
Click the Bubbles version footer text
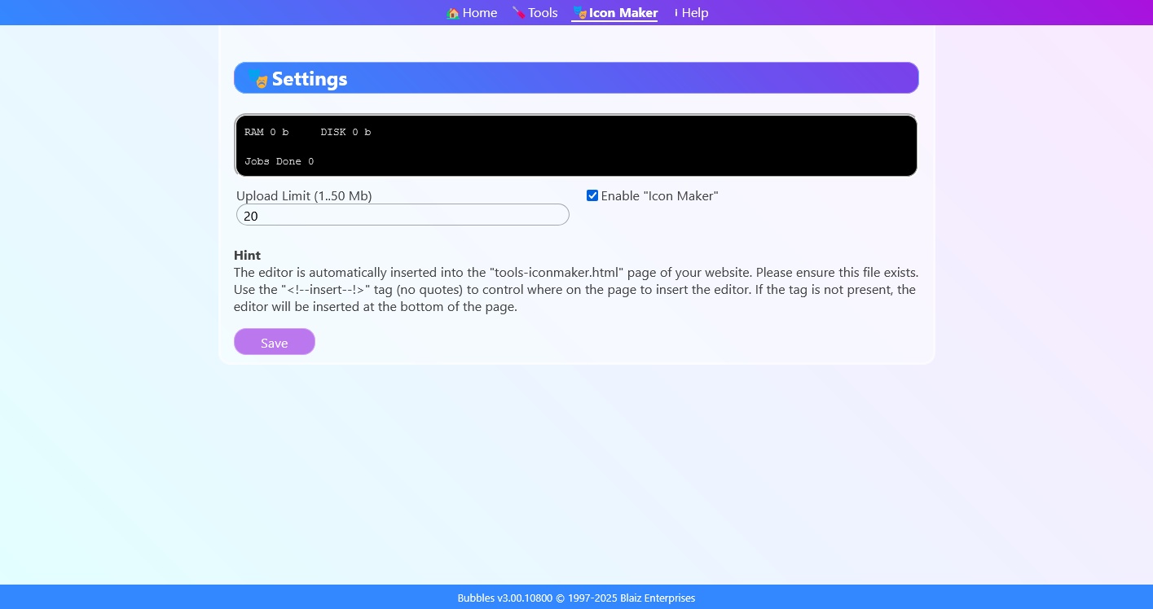coord(576,598)
